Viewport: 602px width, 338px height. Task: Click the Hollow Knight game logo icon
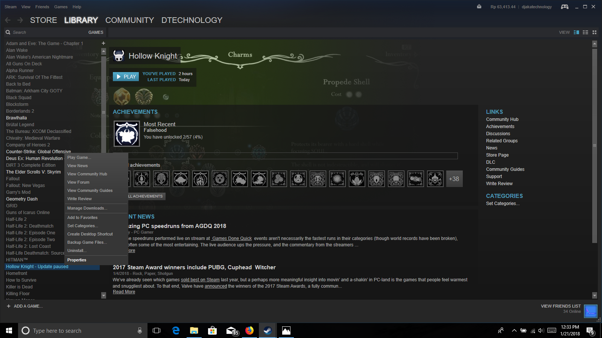tap(119, 56)
